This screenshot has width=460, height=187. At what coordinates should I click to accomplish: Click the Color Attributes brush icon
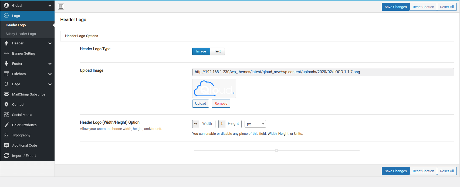pyautogui.click(x=6, y=125)
